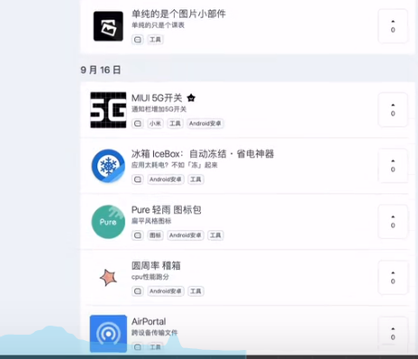Click the 扁平风格图标 description

pyautogui.click(x=151, y=221)
